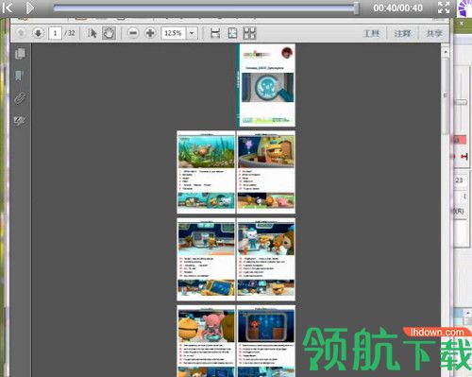Select the cover page thumbnail

tap(266, 85)
